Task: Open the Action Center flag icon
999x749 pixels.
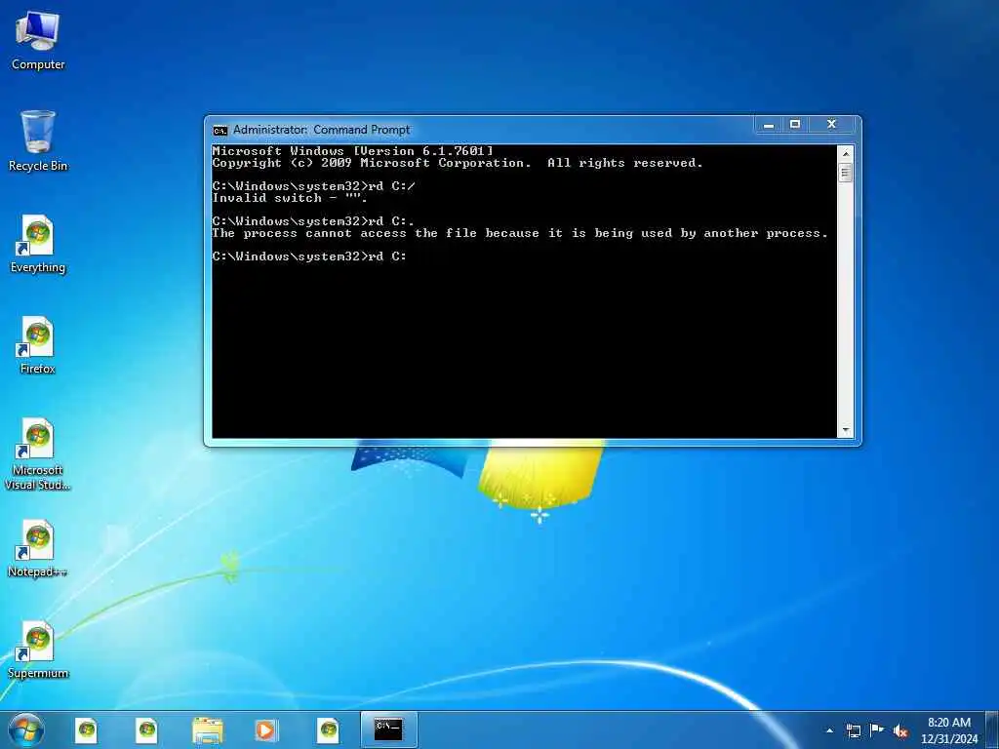Action: 877,730
